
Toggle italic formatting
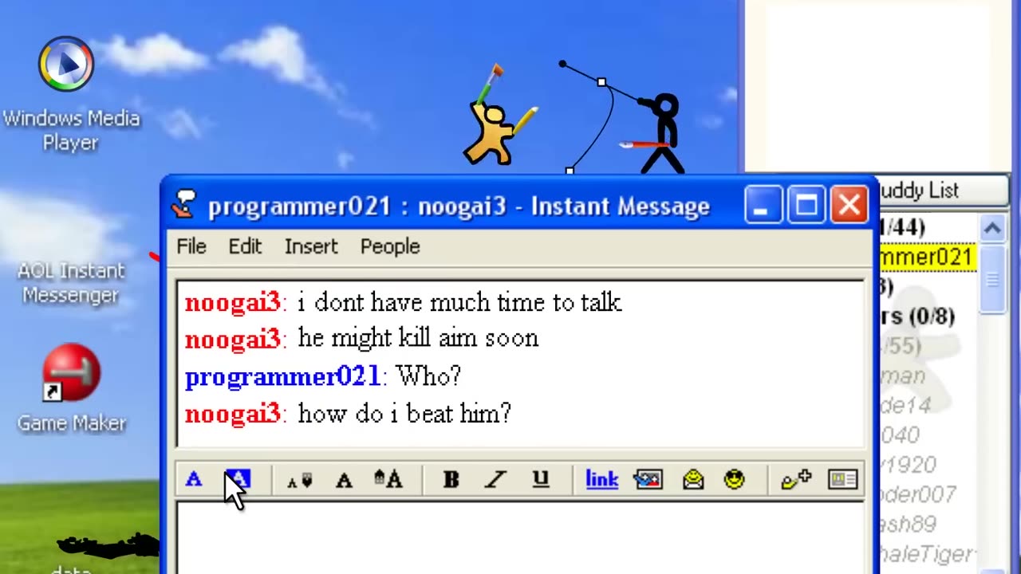click(x=496, y=480)
